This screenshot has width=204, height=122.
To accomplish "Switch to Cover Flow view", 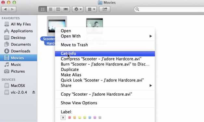I will pyautogui.click(x=66, y=9).
